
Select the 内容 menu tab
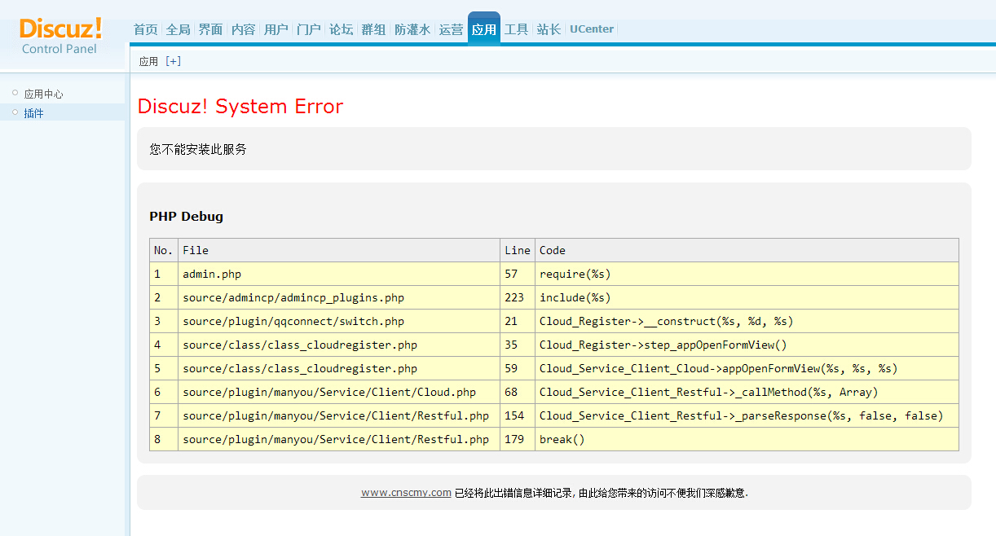243,29
